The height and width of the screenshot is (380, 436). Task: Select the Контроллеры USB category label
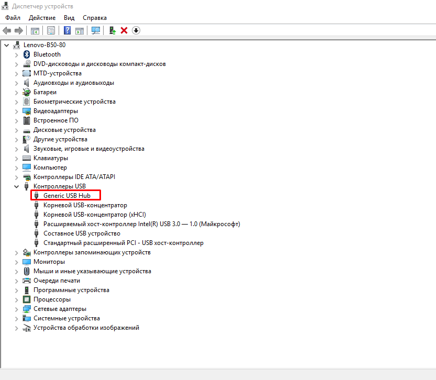60,186
